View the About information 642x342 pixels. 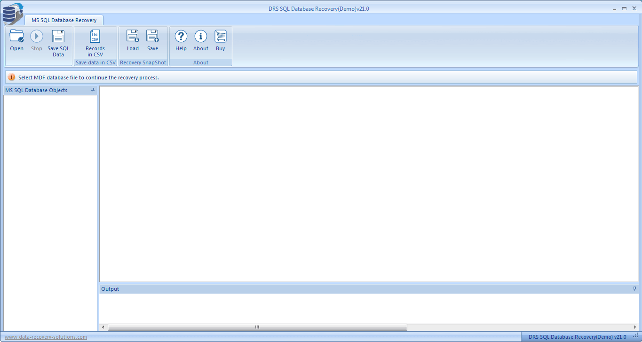tap(200, 41)
